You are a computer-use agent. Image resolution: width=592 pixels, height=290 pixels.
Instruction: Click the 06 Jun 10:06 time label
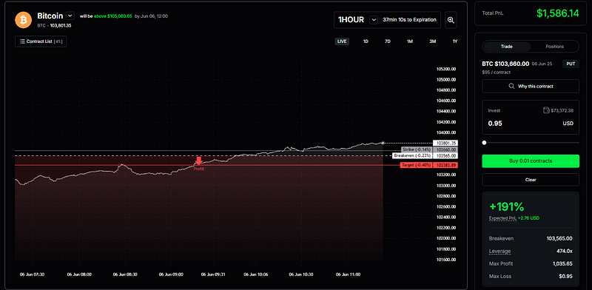click(255, 274)
